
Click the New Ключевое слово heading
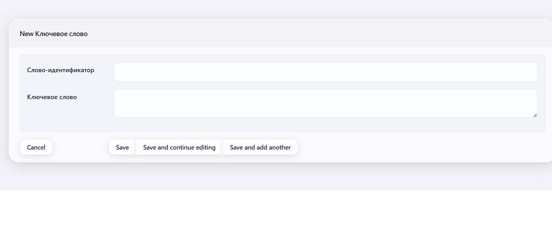pyautogui.click(x=54, y=34)
